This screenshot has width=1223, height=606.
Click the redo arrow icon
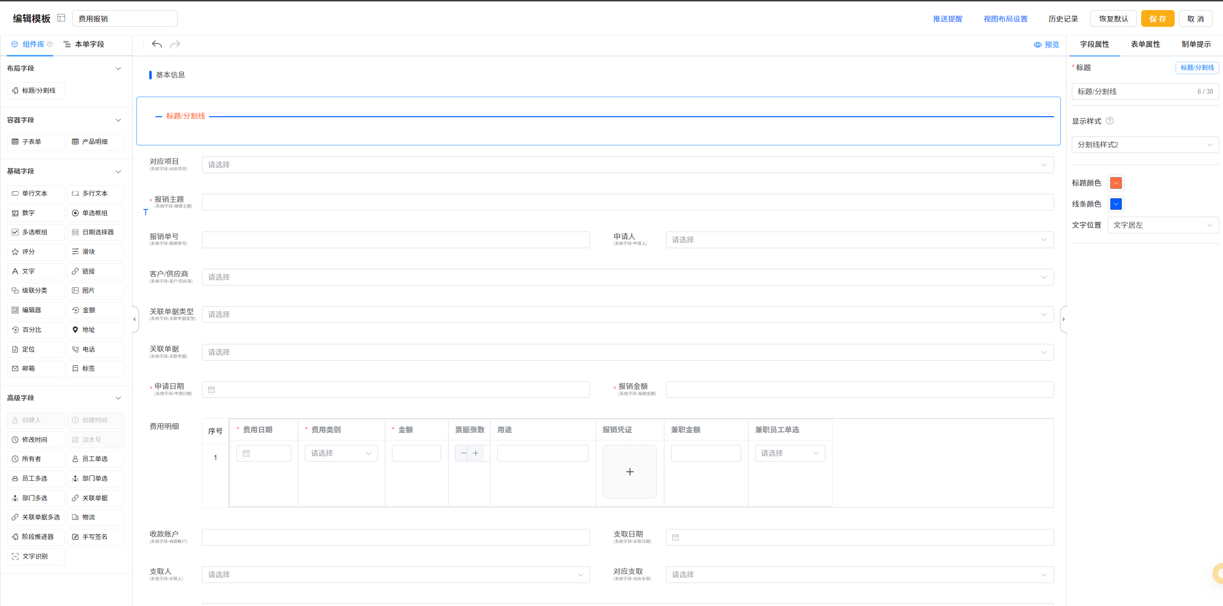175,44
